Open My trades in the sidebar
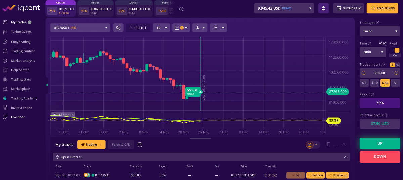 pyautogui.click(x=18, y=22)
